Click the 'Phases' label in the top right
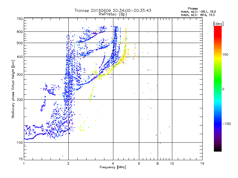The image size is (238, 178). point(192,9)
